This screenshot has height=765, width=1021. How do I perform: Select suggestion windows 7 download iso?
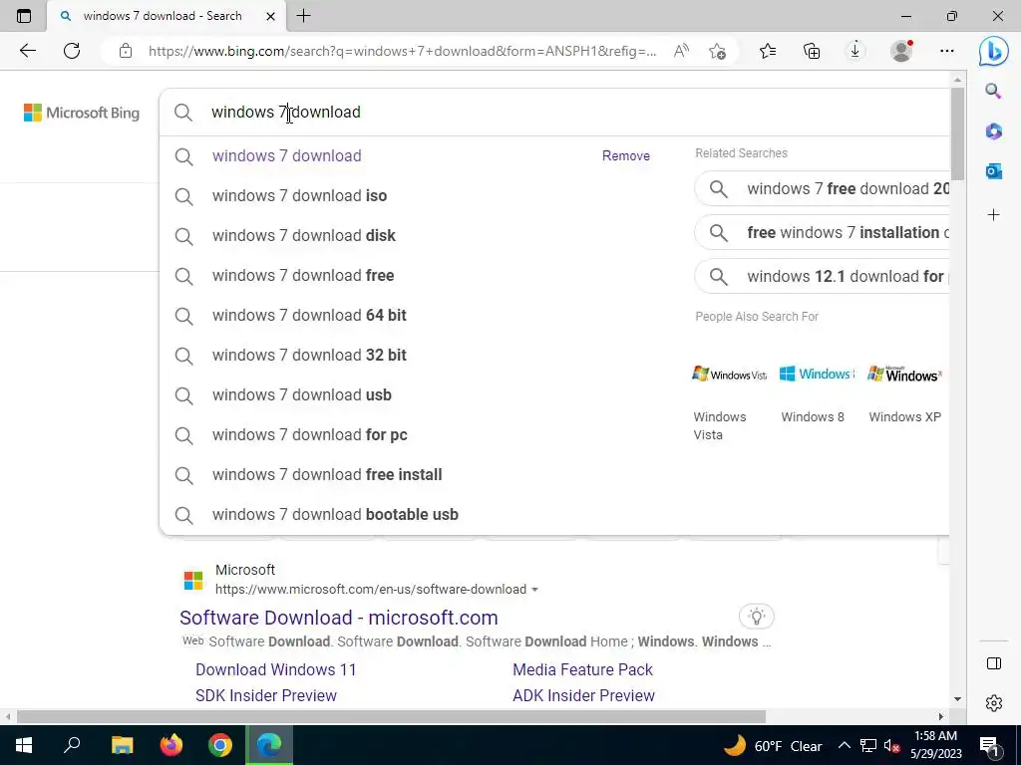point(299,196)
